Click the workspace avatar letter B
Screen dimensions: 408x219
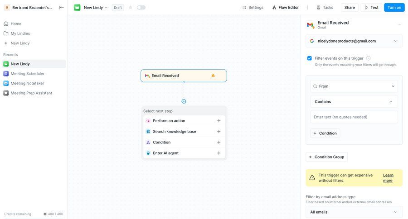7,8
